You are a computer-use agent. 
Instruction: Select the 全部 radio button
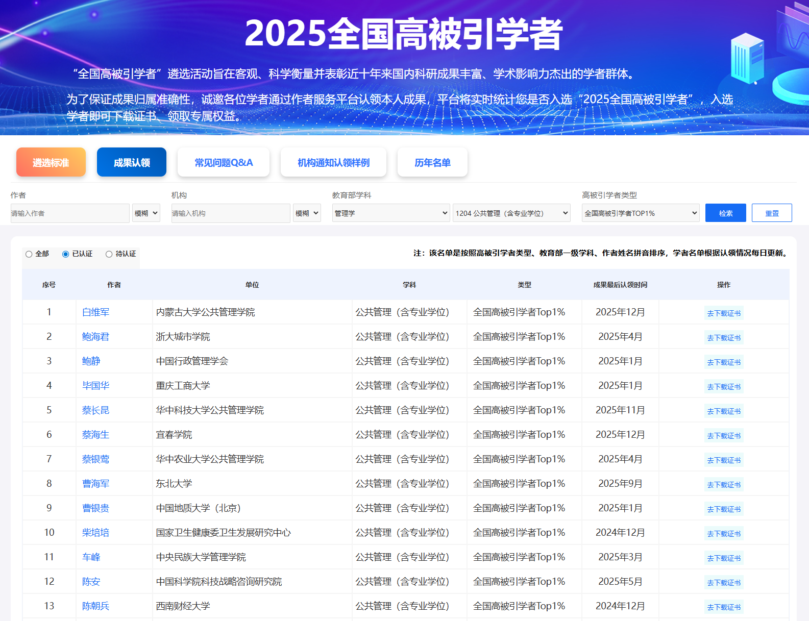(x=29, y=254)
